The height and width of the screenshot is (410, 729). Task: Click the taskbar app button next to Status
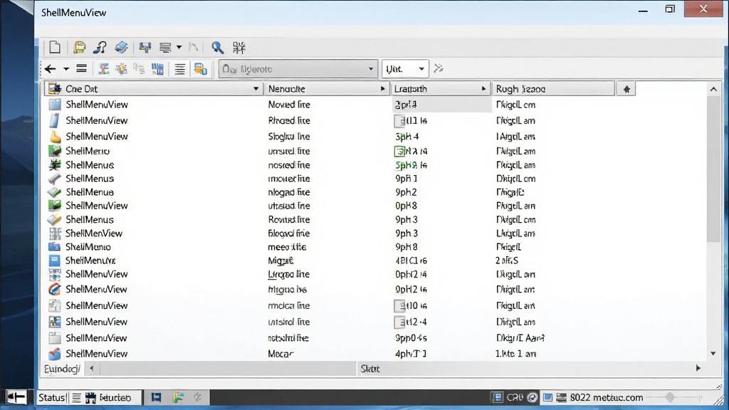tap(108, 397)
